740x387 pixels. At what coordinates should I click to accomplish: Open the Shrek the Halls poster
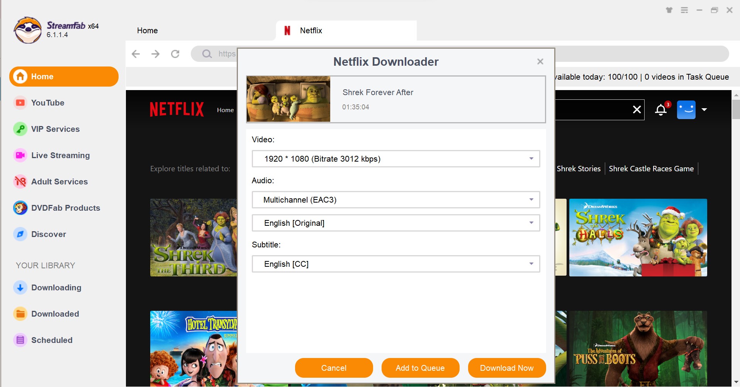coord(638,237)
